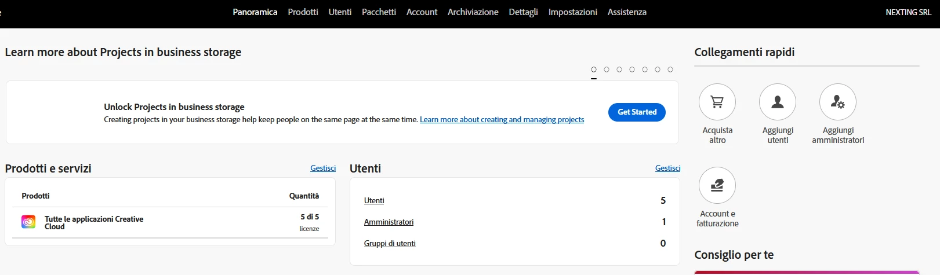940x275 pixels.
Task: Open the Panoramica tab
Action: point(255,12)
